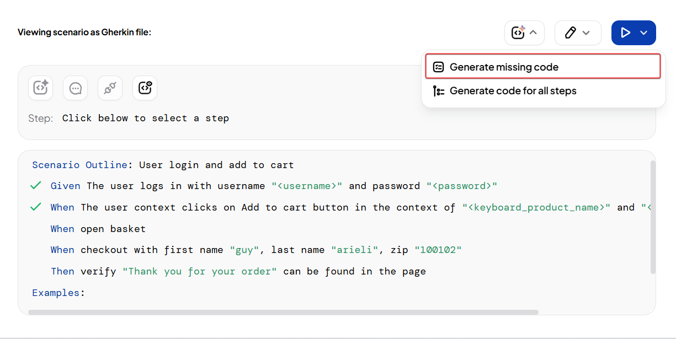Screen dimensions: 676x339
Task: Select the checkout with first name step
Action: point(256,250)
